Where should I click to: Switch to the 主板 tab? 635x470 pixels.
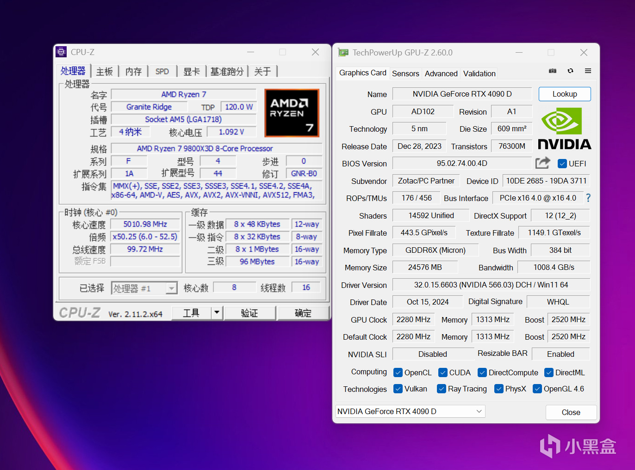coord(105,72)
